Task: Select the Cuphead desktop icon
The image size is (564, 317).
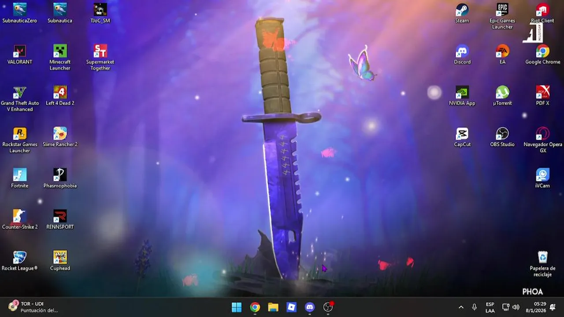Action: 60,261
